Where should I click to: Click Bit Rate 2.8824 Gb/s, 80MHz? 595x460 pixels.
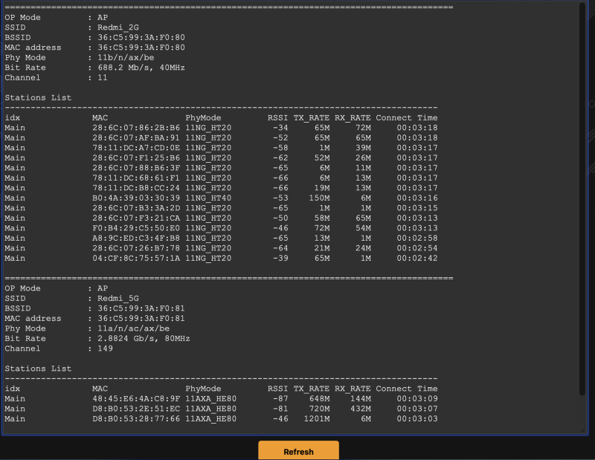[144, 338]
